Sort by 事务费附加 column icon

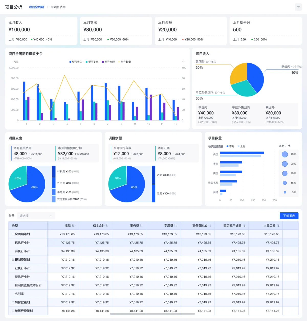click(210, 226)
